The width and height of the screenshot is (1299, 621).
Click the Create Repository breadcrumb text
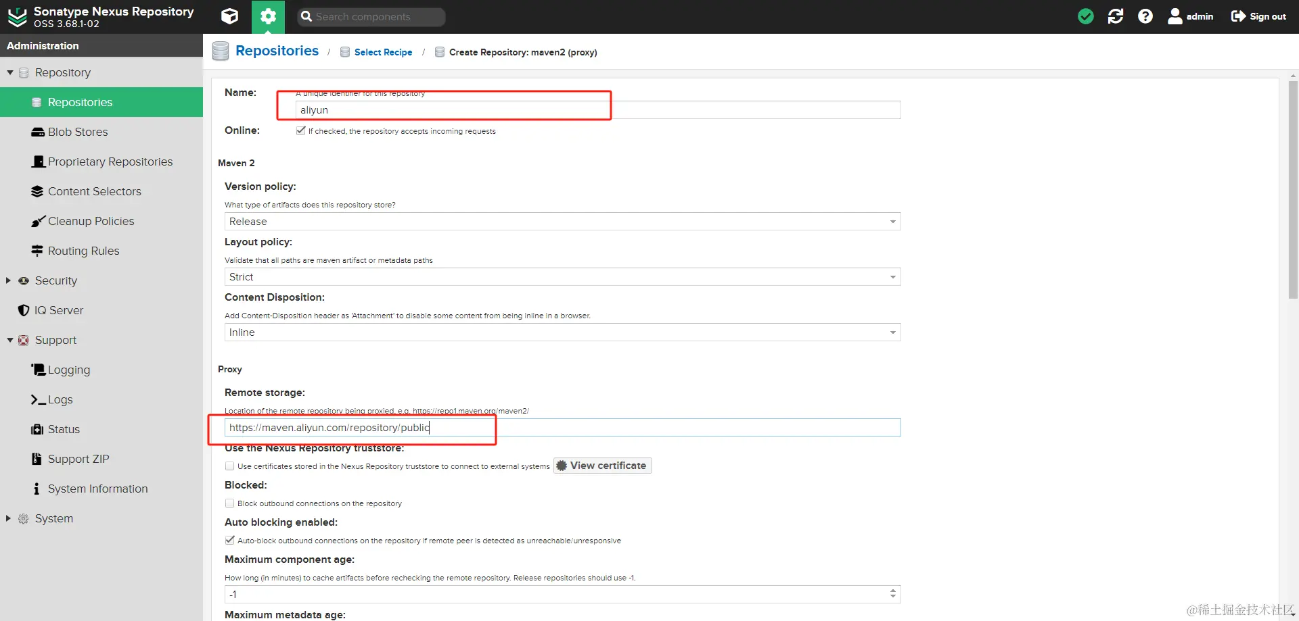pyautogui.click(x=523, y=52)
